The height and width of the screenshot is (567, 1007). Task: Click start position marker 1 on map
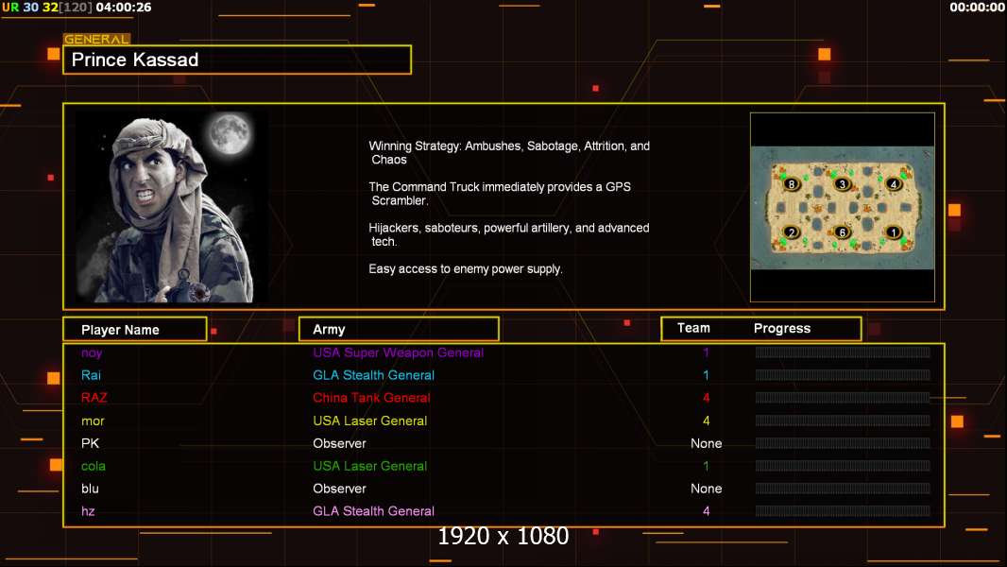pos(893,232)
